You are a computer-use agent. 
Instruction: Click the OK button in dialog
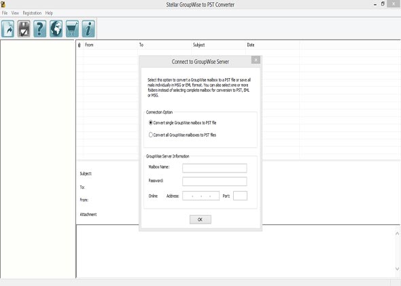pos(201,219)
